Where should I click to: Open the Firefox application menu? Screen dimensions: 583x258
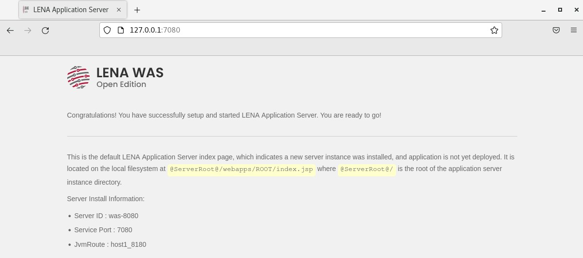(x=574, y=30)
